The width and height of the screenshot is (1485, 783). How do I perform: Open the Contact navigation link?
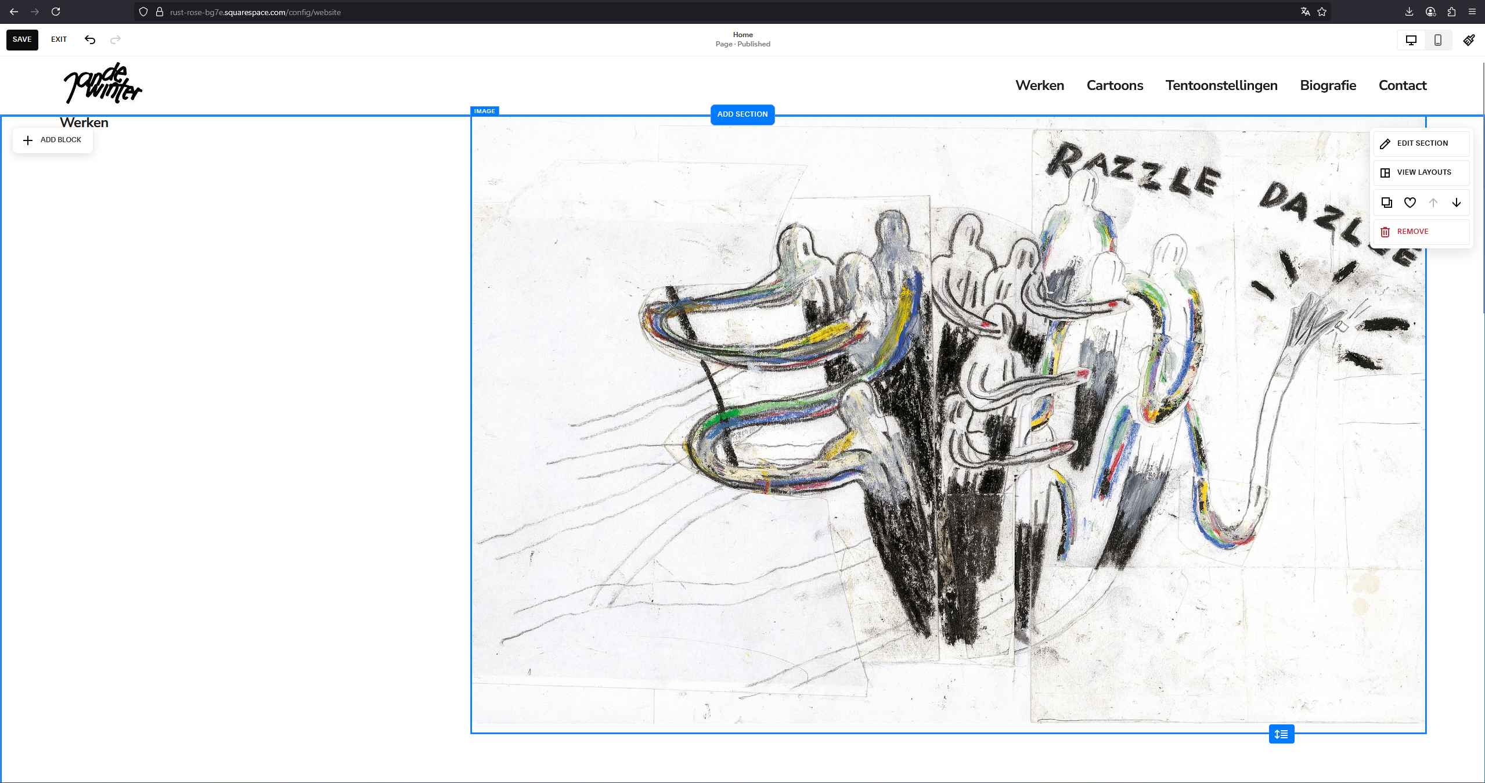click(1403, 85)
